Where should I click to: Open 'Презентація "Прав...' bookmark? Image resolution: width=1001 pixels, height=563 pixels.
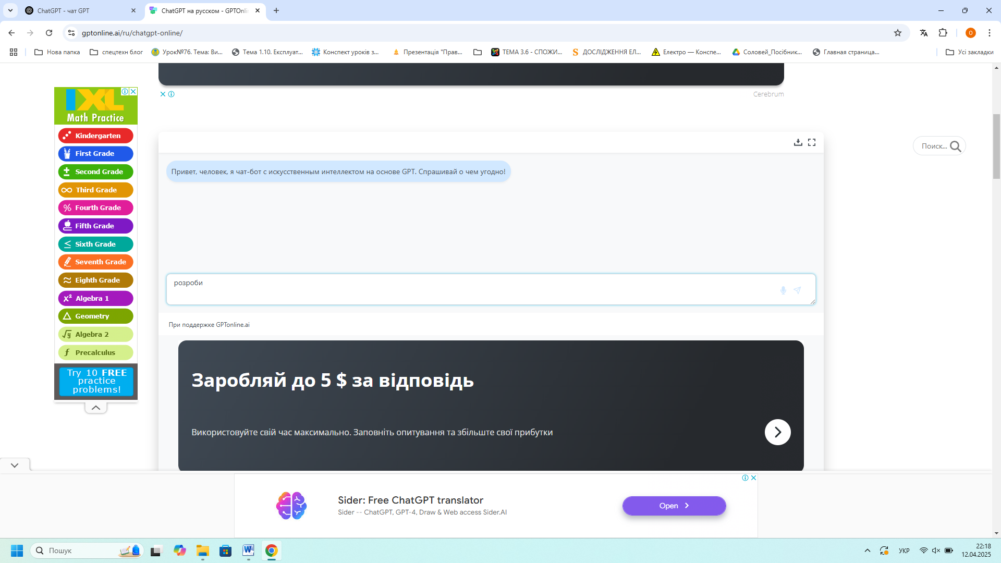[x=428, y=52]
